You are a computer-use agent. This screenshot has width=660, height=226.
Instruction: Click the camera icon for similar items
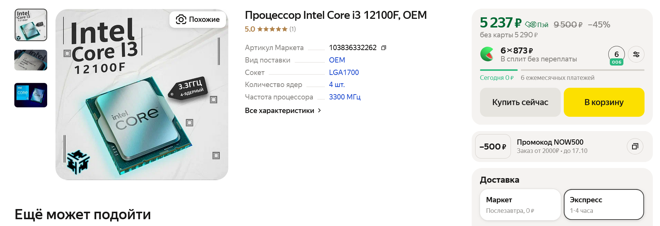point(181,20)
